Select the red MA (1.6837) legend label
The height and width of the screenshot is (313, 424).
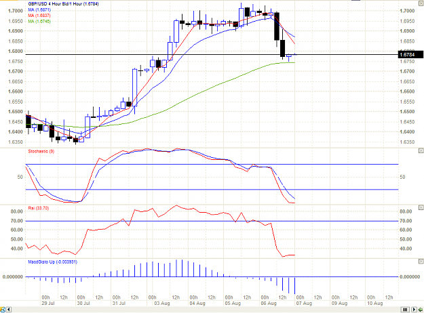pyautogui.click(x=39, y=16)
